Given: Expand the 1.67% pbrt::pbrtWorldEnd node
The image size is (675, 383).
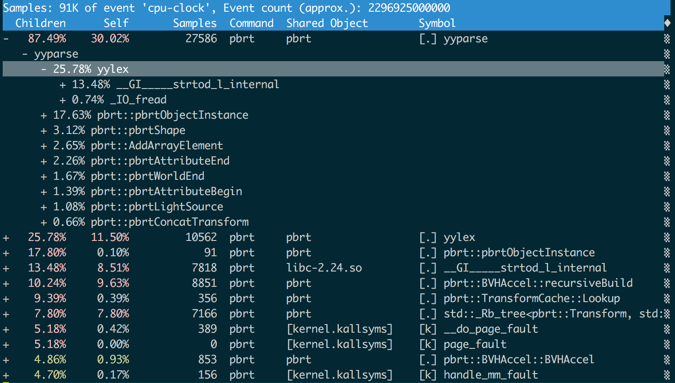Looking at the screenshot, I should pyautogui.click(x=44, y=176).
